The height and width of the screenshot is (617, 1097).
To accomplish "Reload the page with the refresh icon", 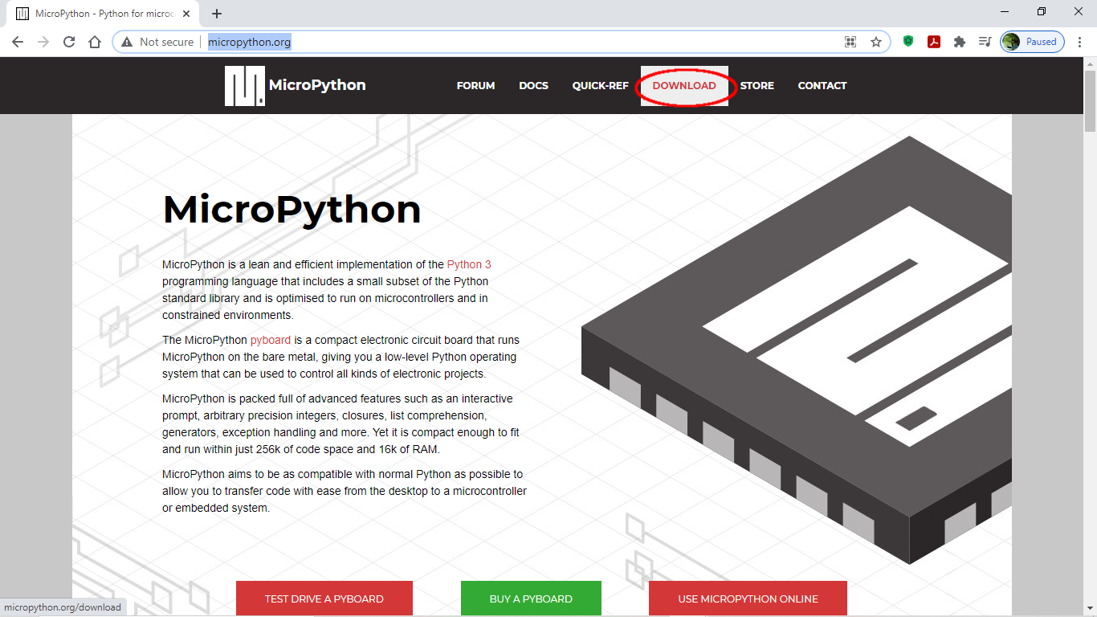I will (x=68, y=41).
